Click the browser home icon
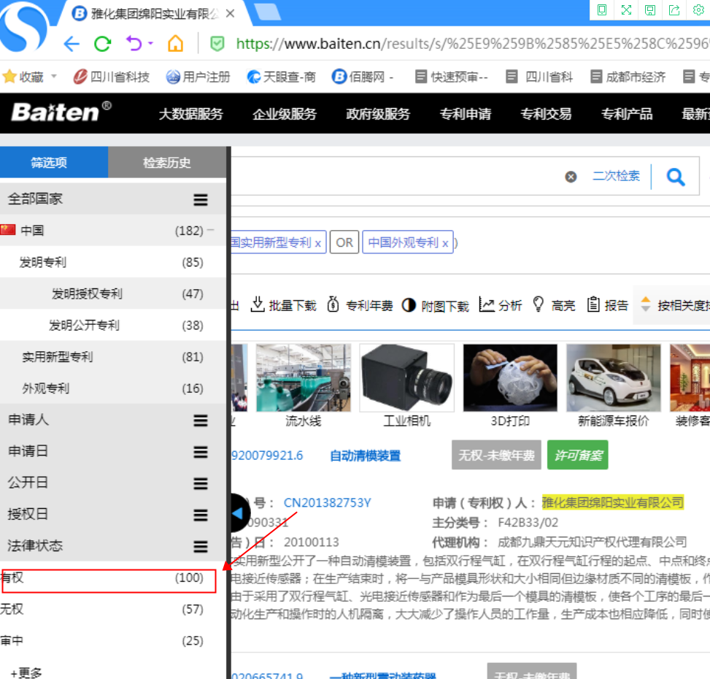 [x=175, y=44]
